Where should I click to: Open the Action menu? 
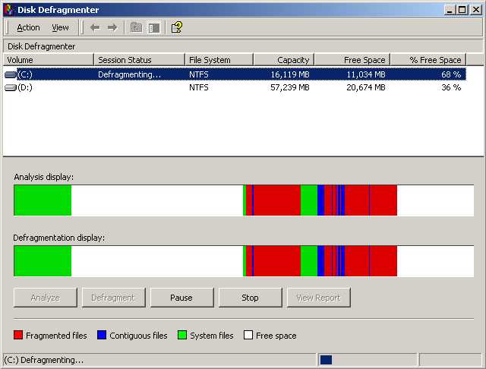[28, 27]
